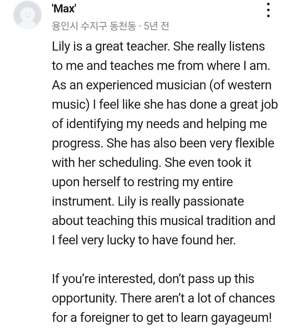Viewport: 291px width, 334px height.
Task: Click the text 'There aren't a lot of chances'
Action: pyautogui.click(x=198, y=298)
